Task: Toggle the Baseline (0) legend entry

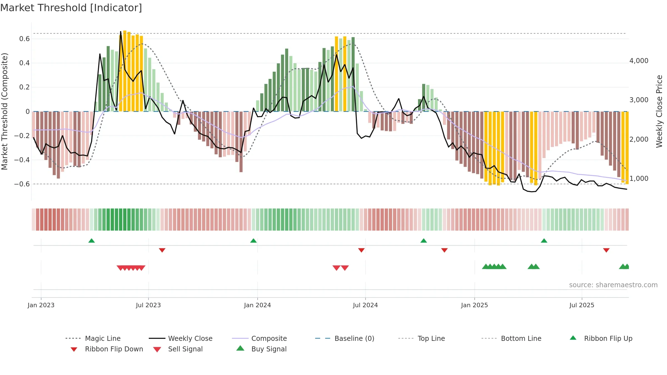Action: (345, 338)
